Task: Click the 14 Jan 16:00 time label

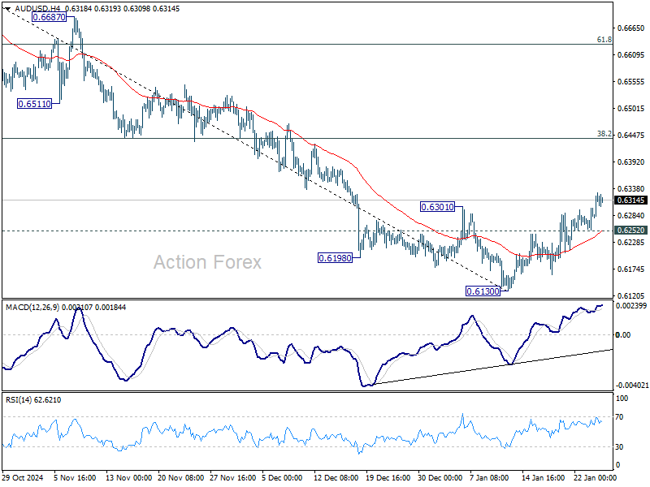Action: [x=543, y=477]
